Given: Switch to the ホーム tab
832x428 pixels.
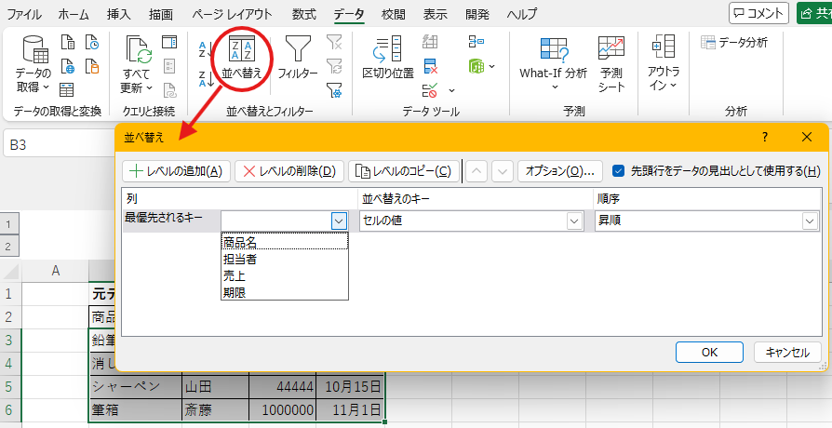Looking at the screenshot, I should tap(74, 14).
